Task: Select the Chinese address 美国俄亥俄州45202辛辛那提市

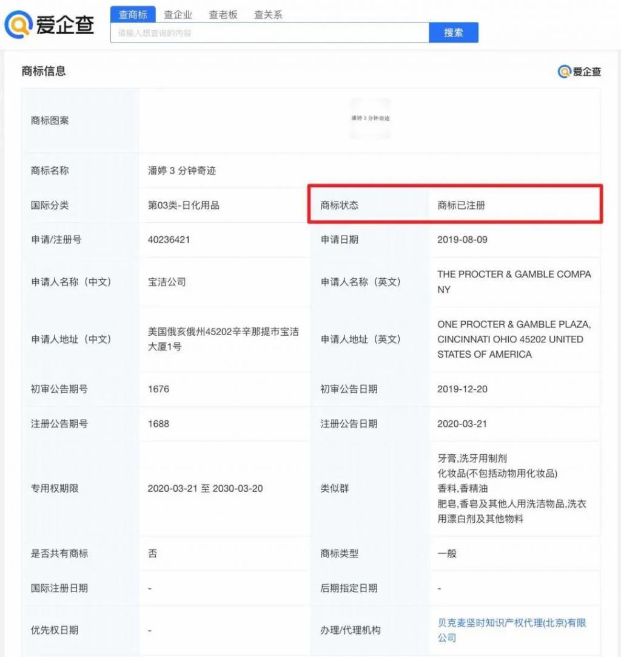Action: pos(223,339)
